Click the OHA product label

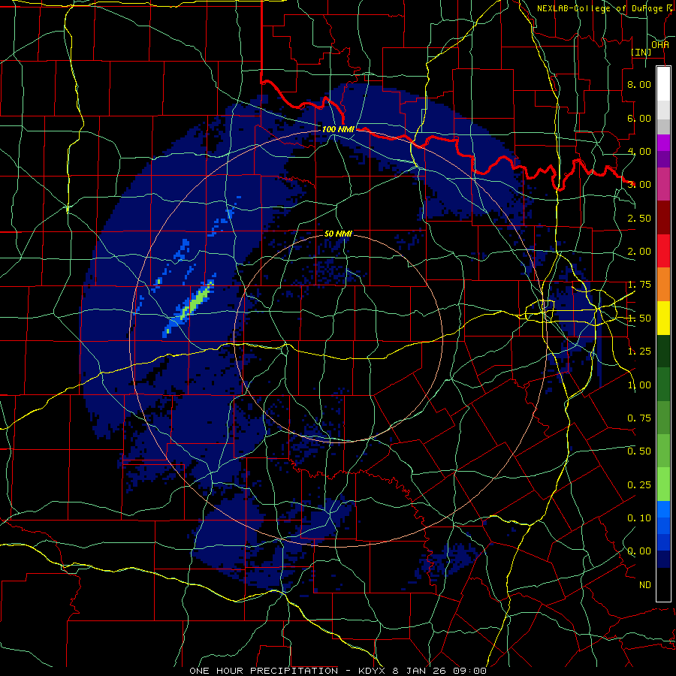[660, 44]
